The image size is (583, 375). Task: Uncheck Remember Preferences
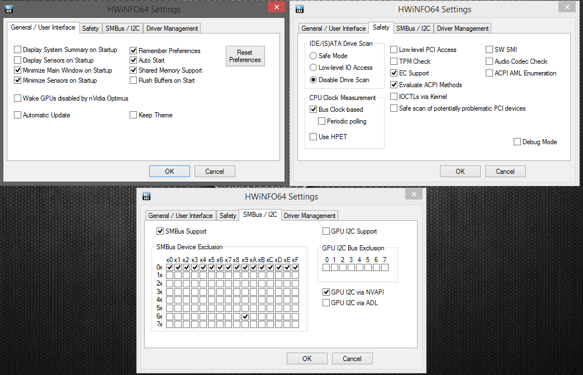tap(165, 50)
